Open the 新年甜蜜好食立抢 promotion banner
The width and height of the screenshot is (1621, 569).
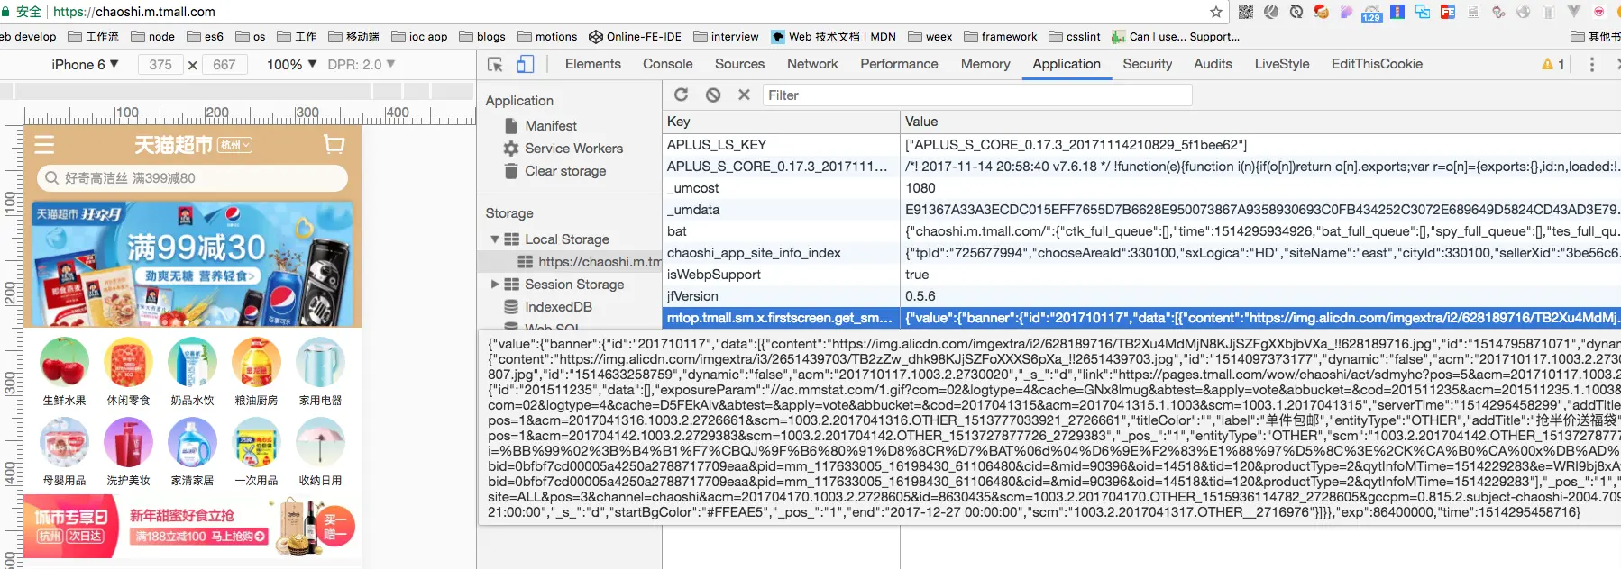coord(192,527)
